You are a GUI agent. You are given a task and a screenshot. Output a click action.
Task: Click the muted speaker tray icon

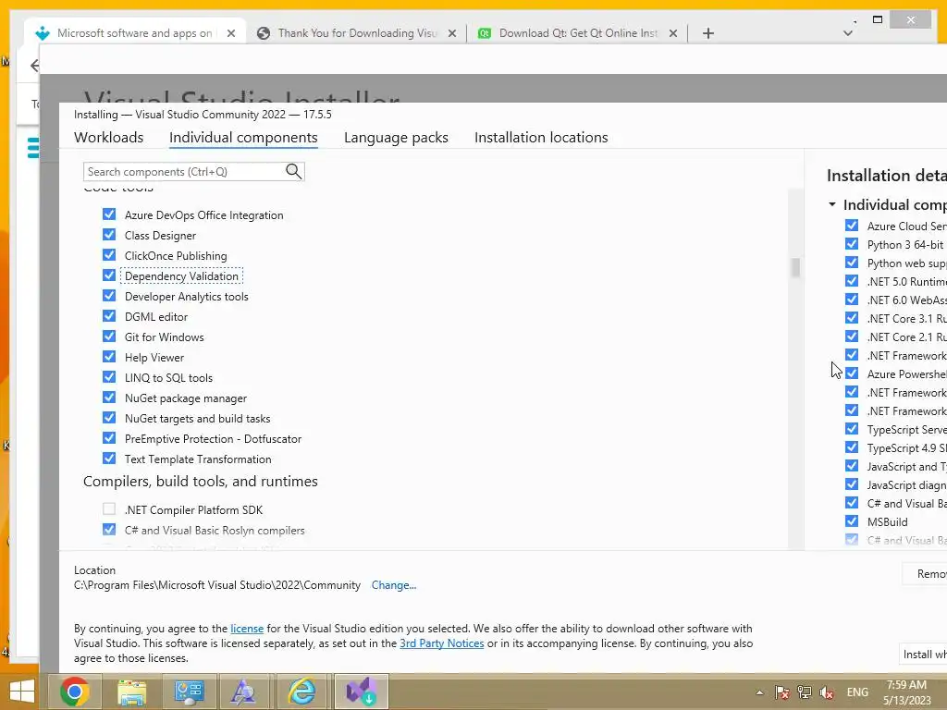point(827,692)
